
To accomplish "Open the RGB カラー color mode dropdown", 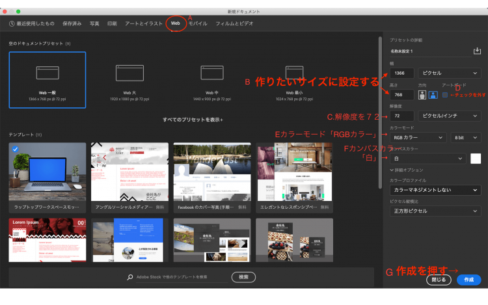I will click(x=418, y=137).
